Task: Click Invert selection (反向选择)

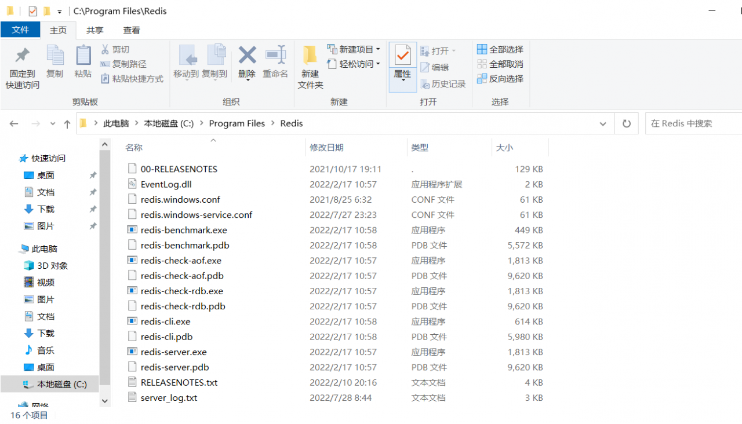Action: (x=500, y=79)
